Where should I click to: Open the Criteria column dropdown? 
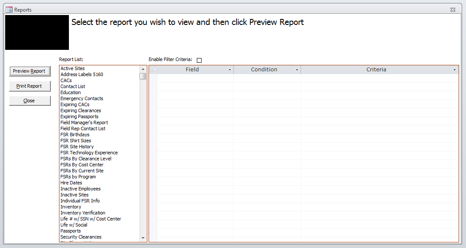(x=454, y=69)
